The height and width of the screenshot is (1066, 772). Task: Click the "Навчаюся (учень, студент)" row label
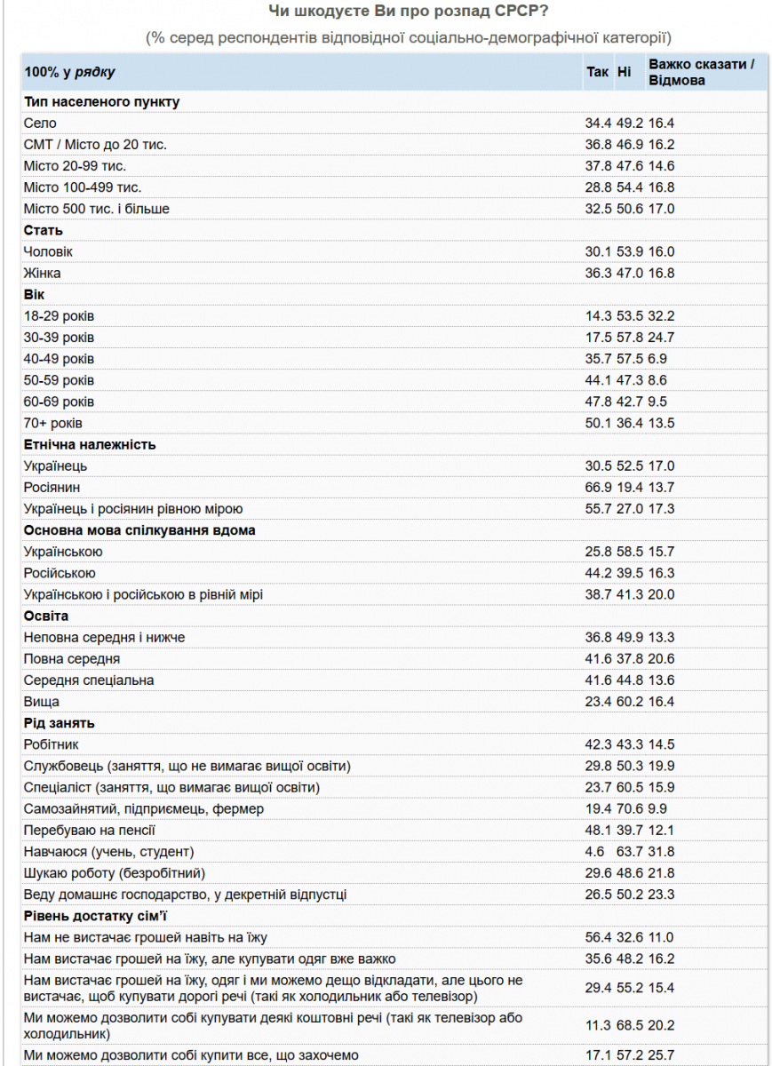coord(109,851)
